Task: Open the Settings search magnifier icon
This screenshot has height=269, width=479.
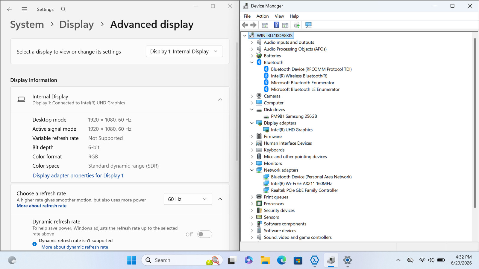Action: (x=63, y=9)
